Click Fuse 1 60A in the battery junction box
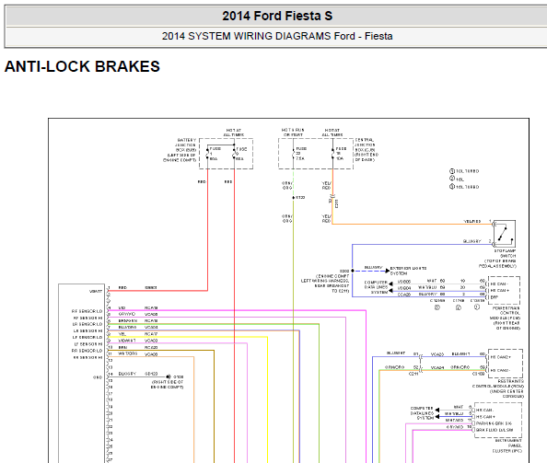 coord(213,154)
